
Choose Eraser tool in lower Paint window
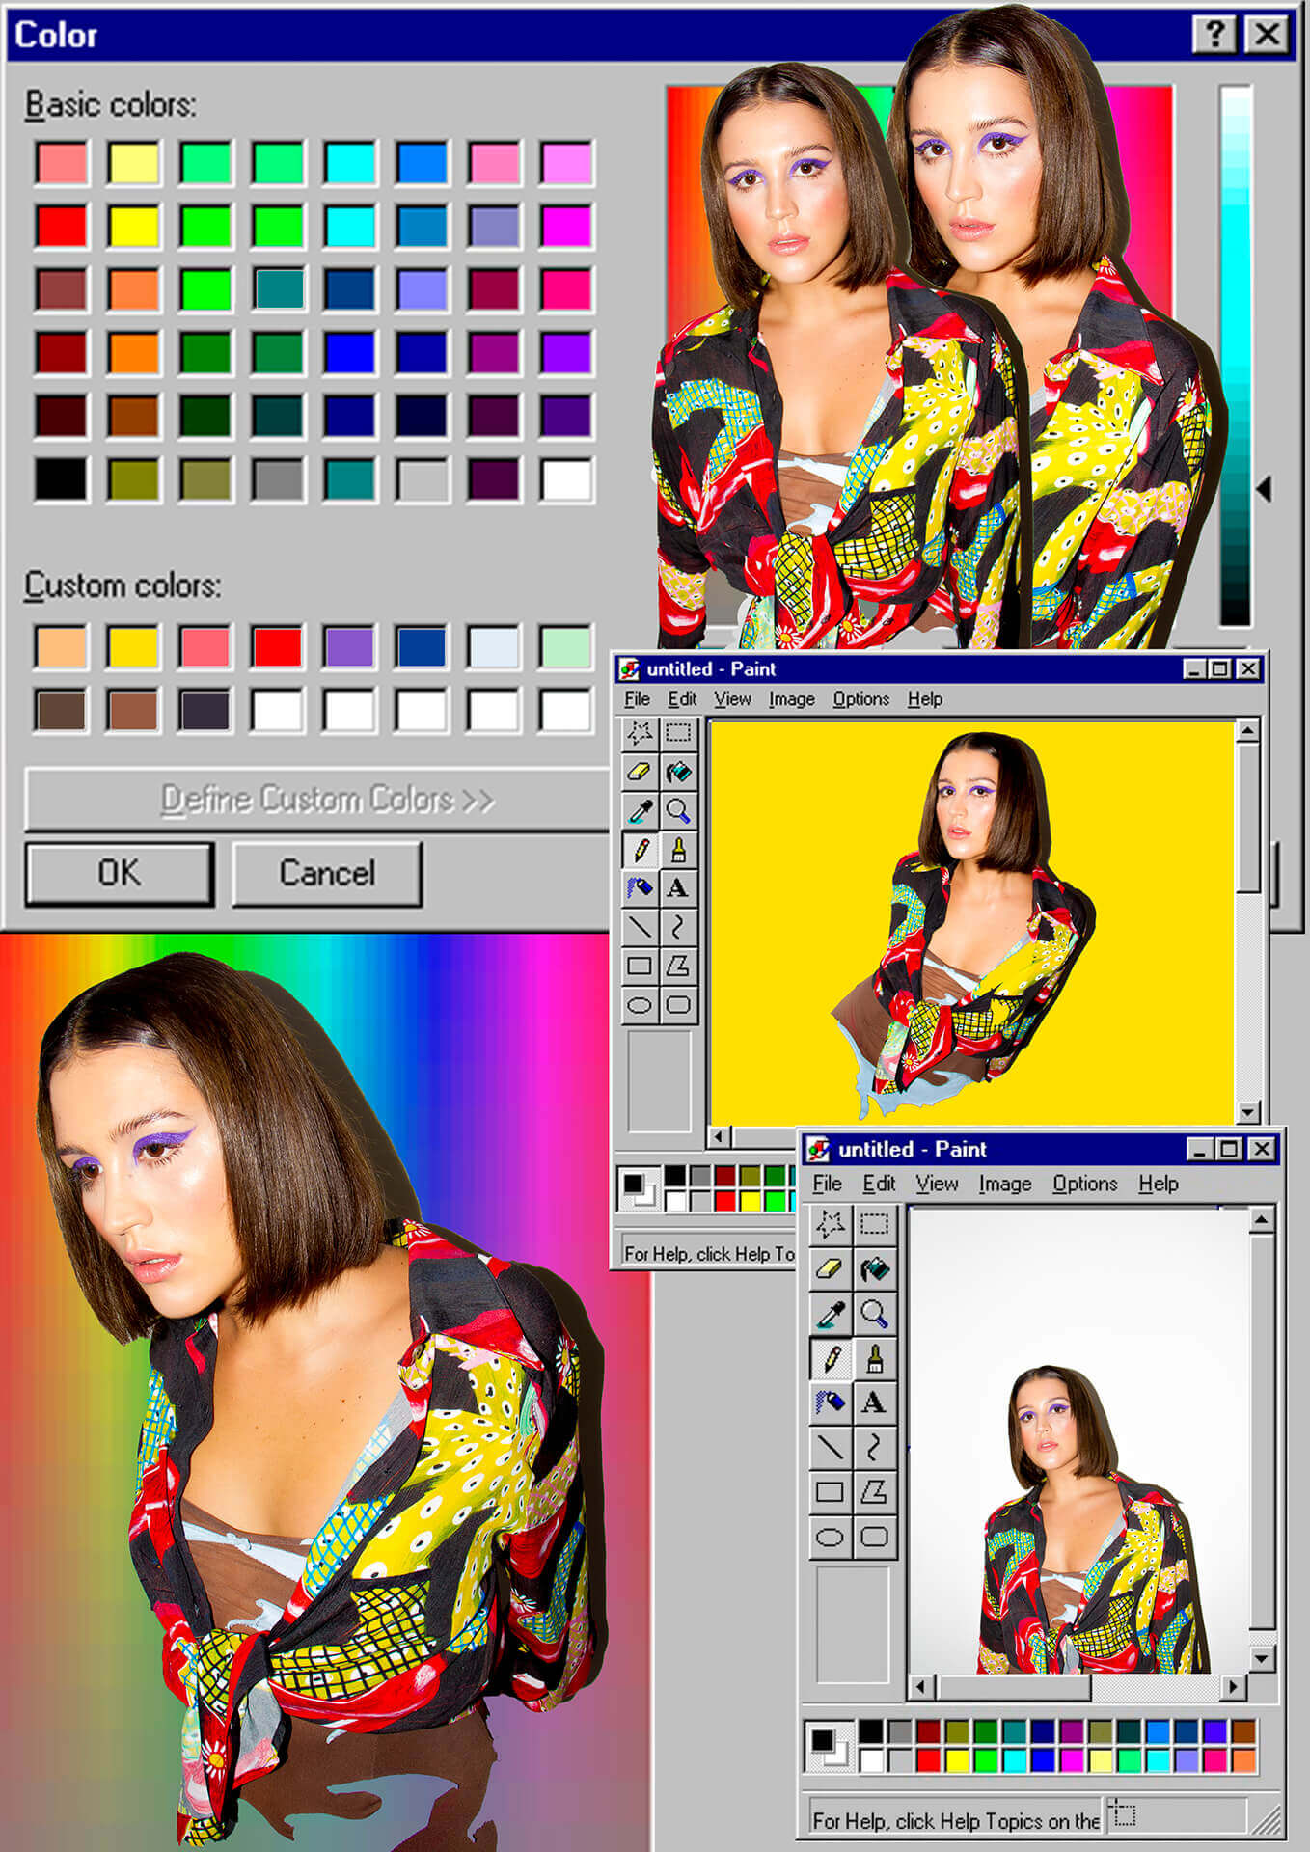pos(830,1268)
